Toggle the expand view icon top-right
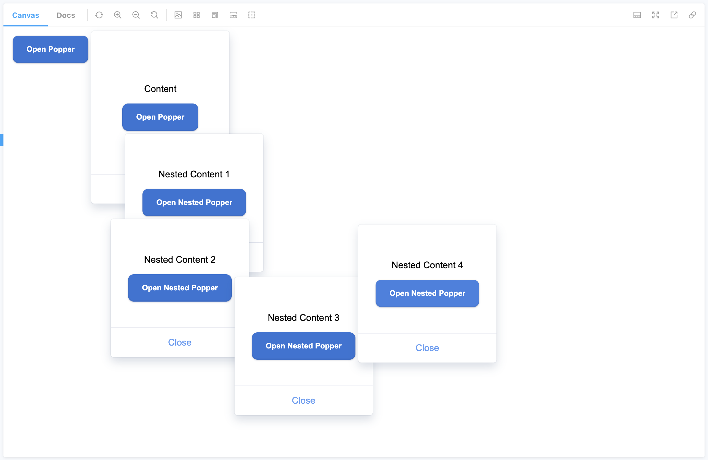Image resolution: width=708 pixels, height=460 pixels. click(655, 15)
